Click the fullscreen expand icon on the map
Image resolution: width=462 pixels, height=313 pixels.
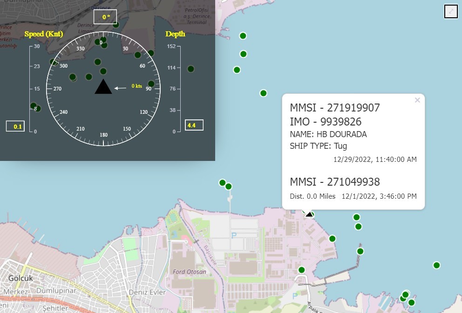coord(451,11)
